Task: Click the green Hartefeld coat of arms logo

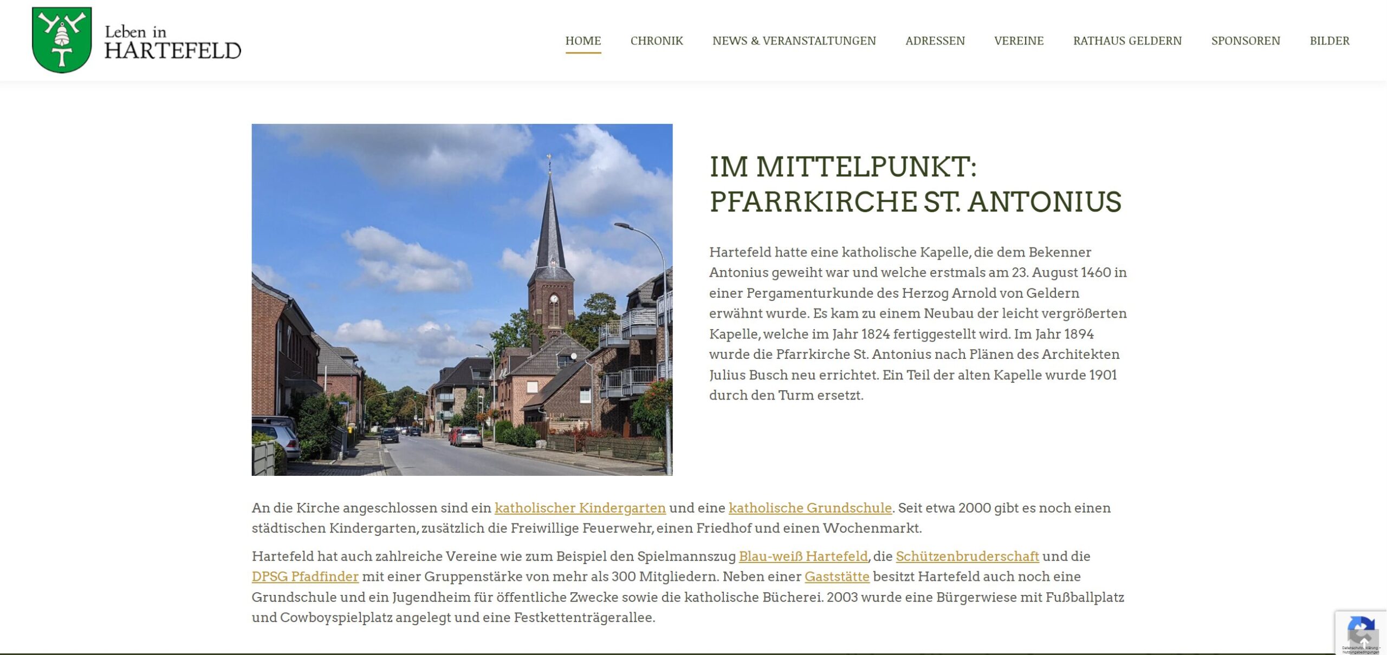Action: [x=62, y=40]
